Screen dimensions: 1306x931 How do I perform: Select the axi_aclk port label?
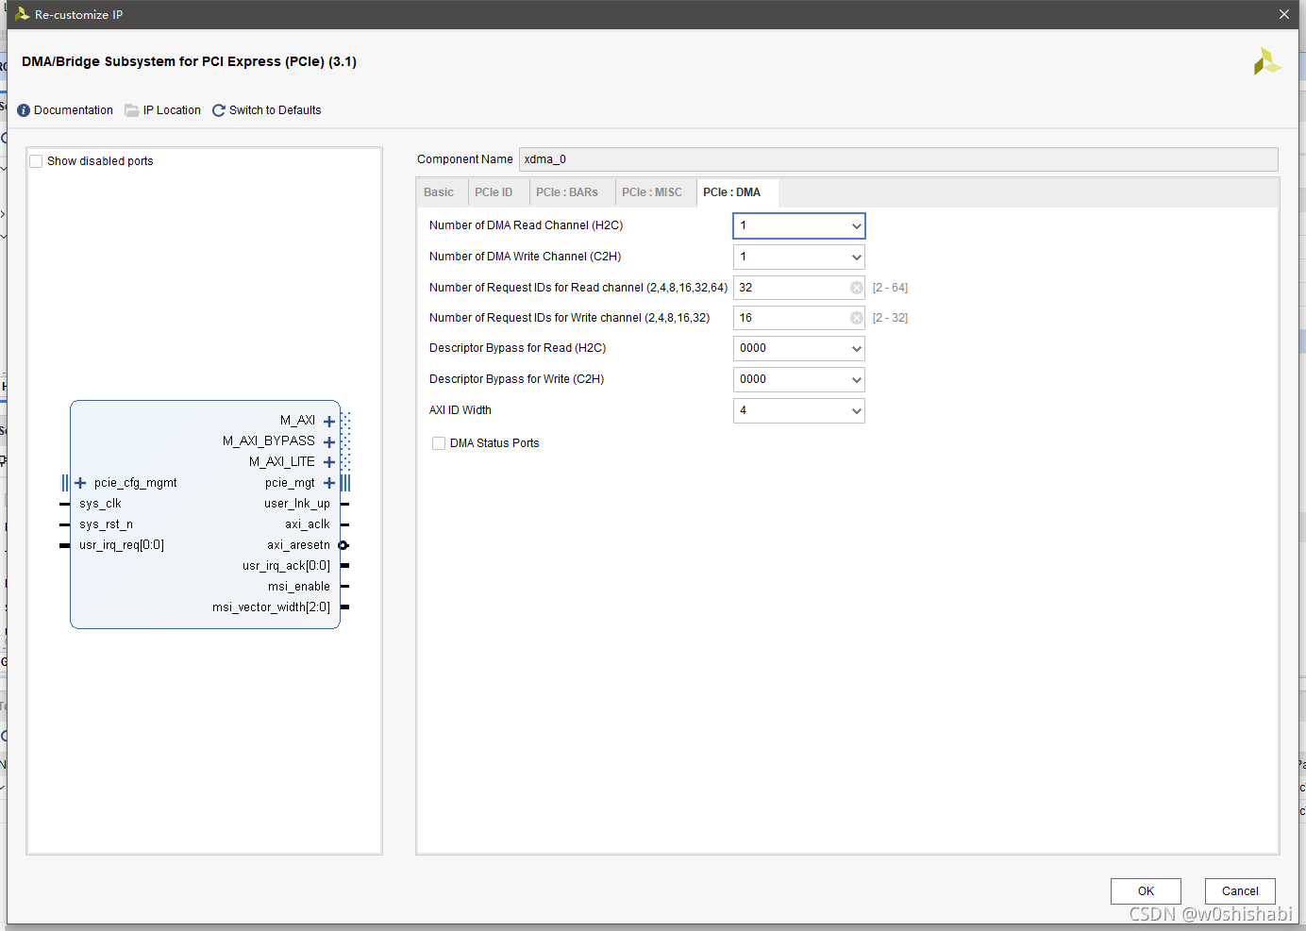click(308, 524)
